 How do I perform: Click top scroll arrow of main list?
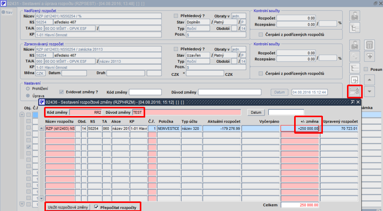[22, 114]
